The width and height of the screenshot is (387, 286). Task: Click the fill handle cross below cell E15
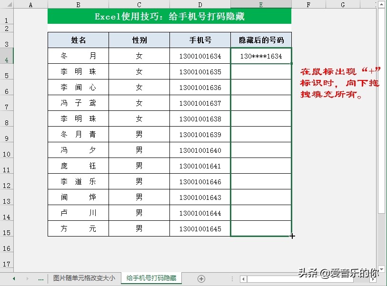[292, 236]
